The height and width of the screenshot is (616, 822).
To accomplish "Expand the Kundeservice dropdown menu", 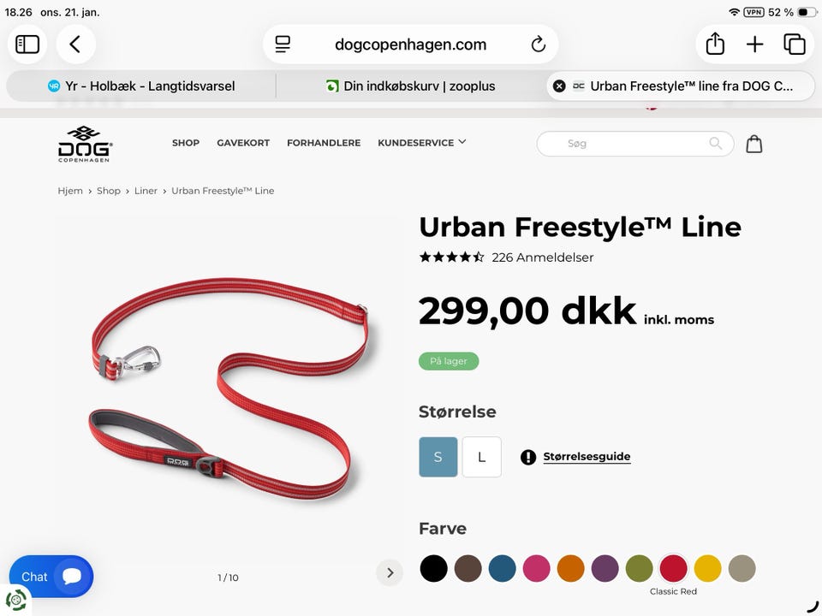I will coord(421,143).
